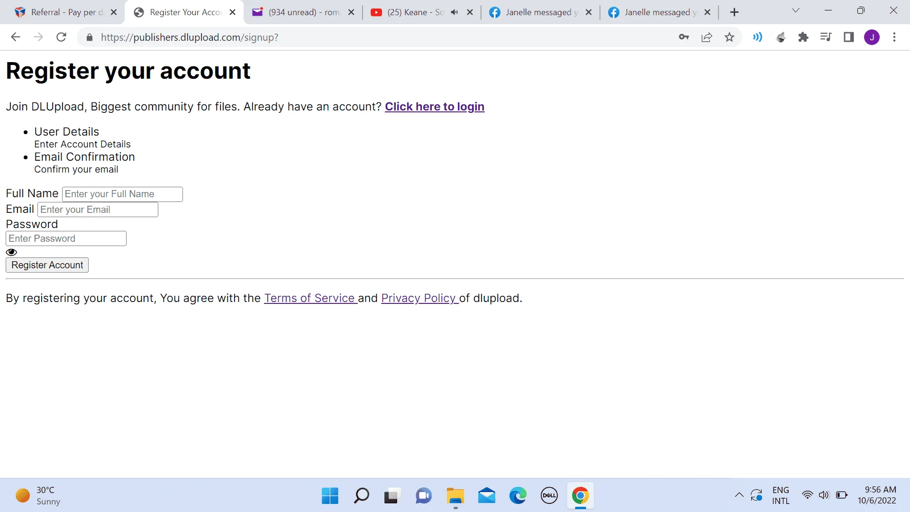The image size is (910, 512).
Task: Open the Wi-Fi network icon
Action: click(x=807, y=495)
